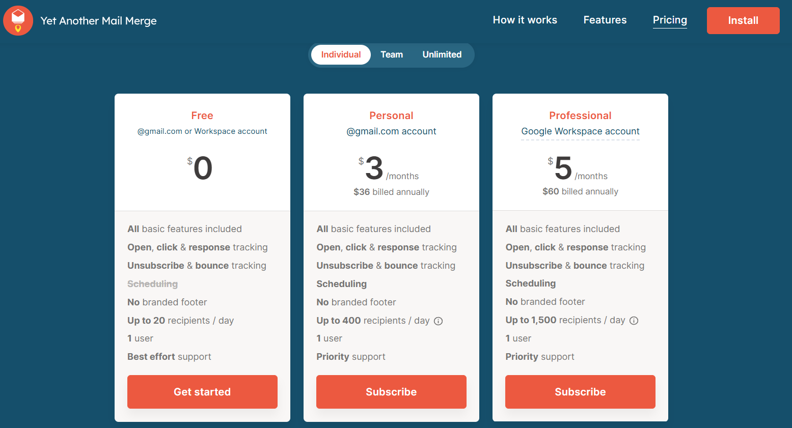Click 'Up to 1,500 recipients / day' text

point(565,320)
